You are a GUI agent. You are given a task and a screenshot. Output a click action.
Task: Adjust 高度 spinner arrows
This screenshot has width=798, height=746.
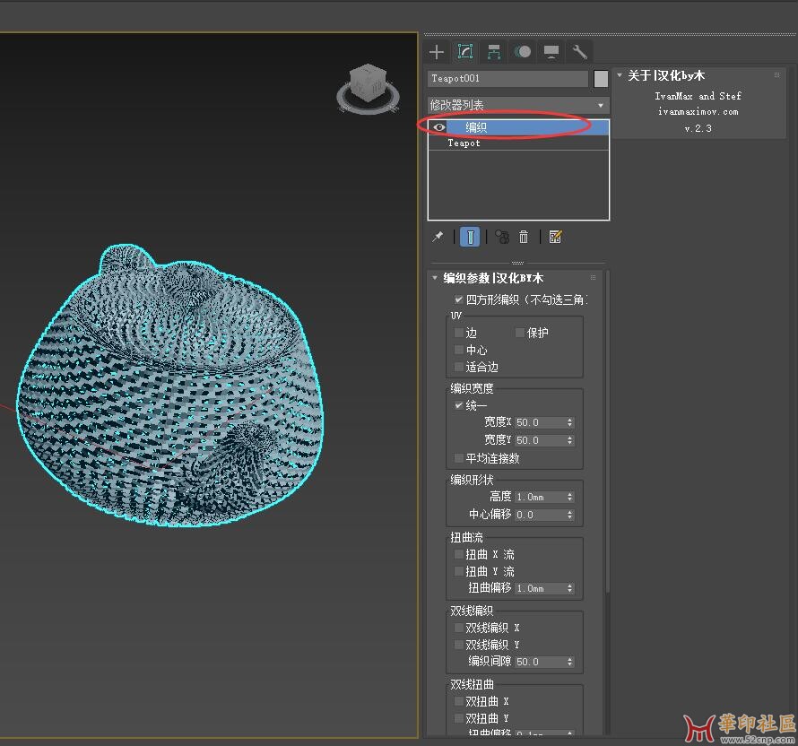click(x=570, y=497)
